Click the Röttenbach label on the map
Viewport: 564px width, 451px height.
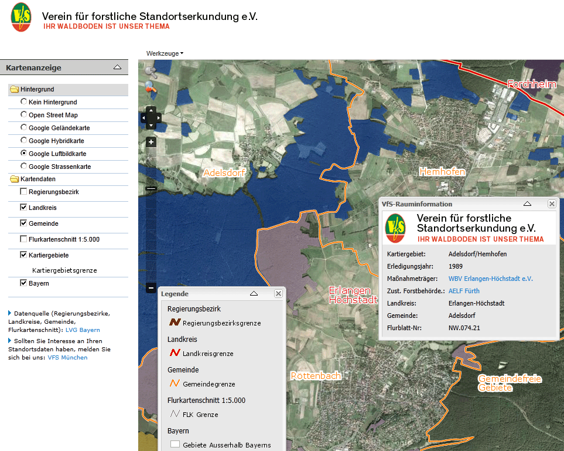point(316,376)
